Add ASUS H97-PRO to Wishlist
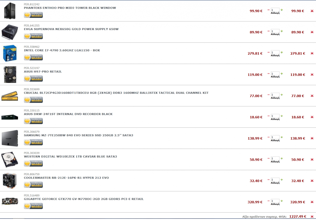Image resolution: width=316 pixels, height=221 pixels. click(33, 78)
